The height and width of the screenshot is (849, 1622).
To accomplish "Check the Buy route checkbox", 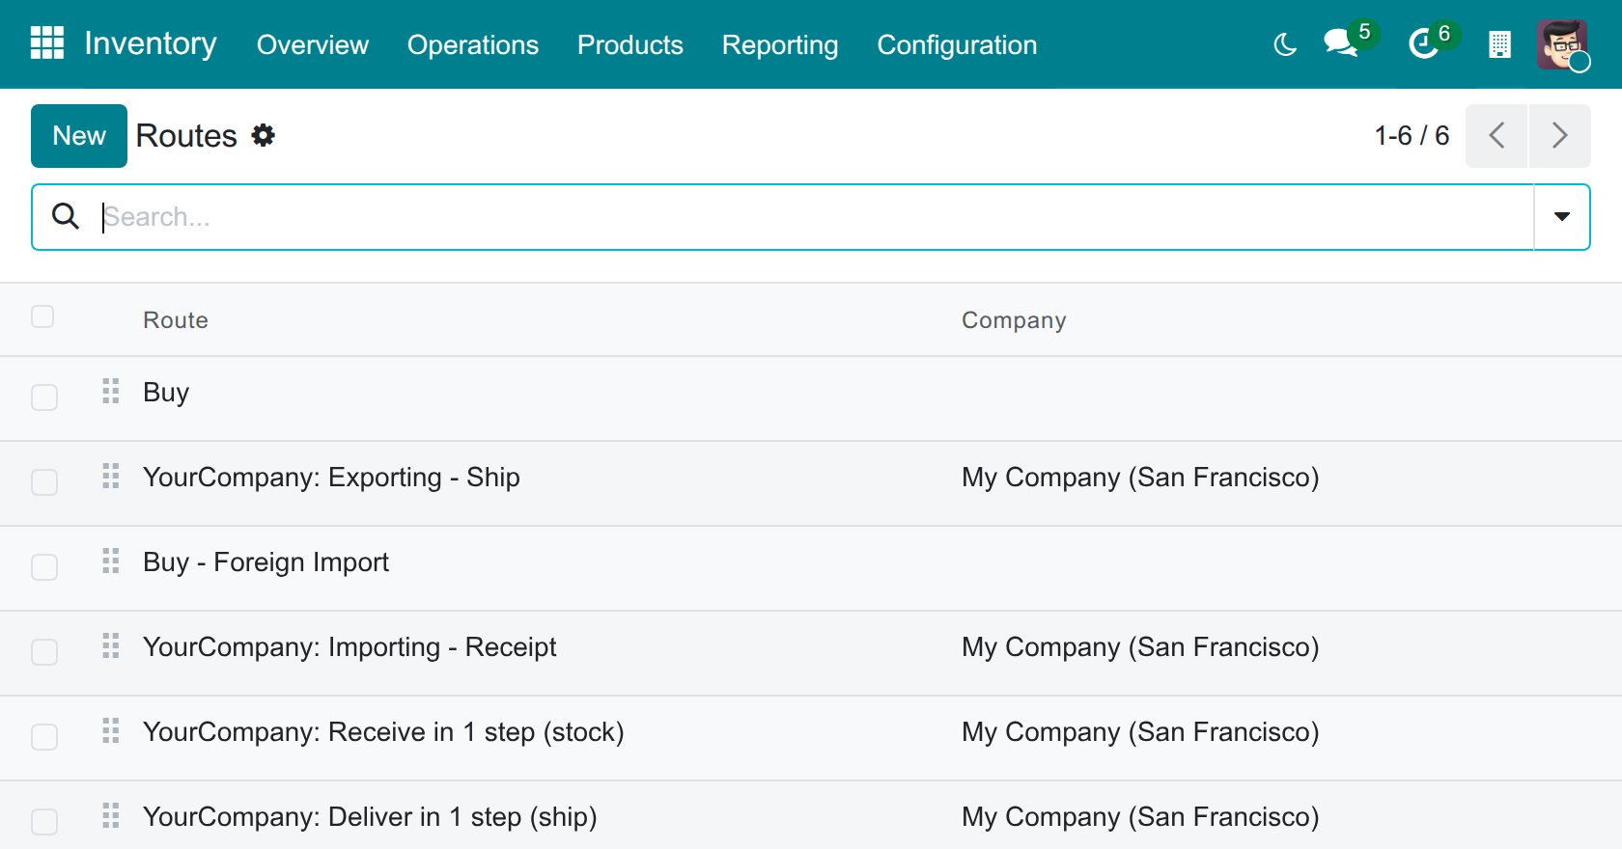I will [44, 397].
